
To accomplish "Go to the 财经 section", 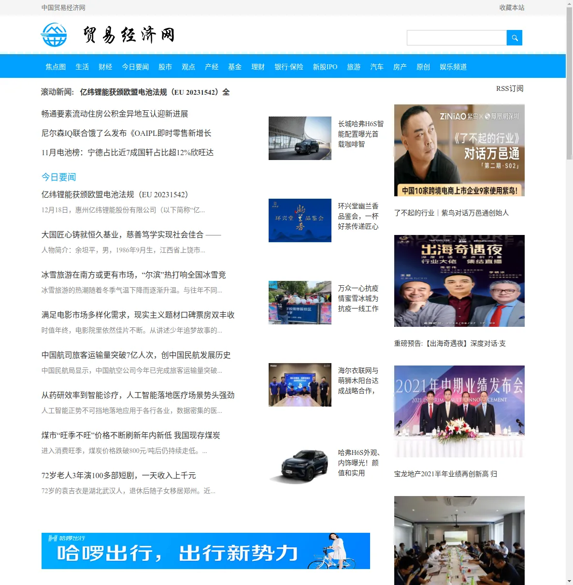I will coord(105,67).
